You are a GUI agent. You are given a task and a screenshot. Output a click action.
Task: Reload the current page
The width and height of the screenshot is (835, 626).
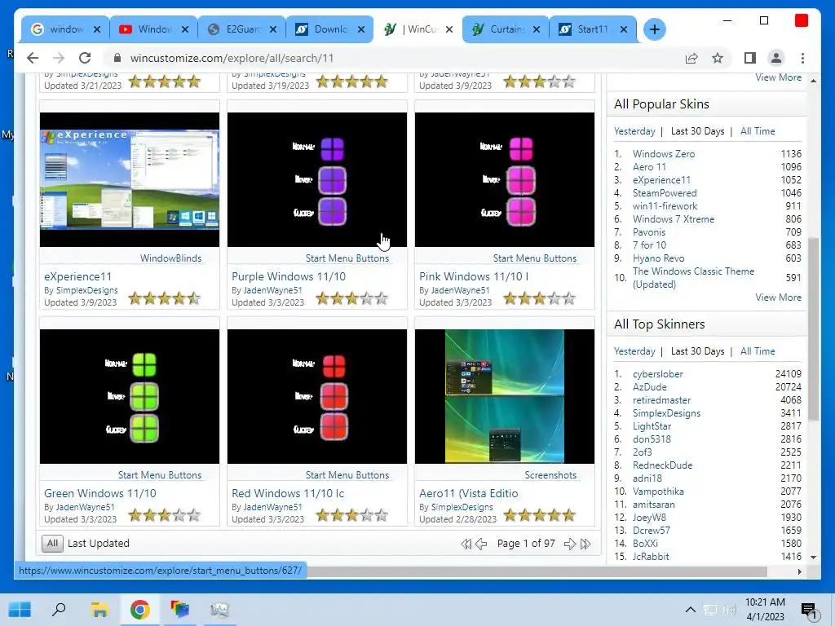click(x=85, y=58)
